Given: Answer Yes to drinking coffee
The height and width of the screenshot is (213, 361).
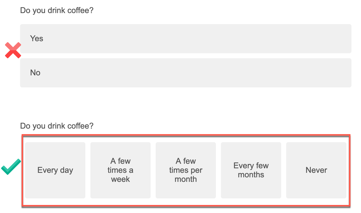Looking at the screenshot, I should [186, 39].
